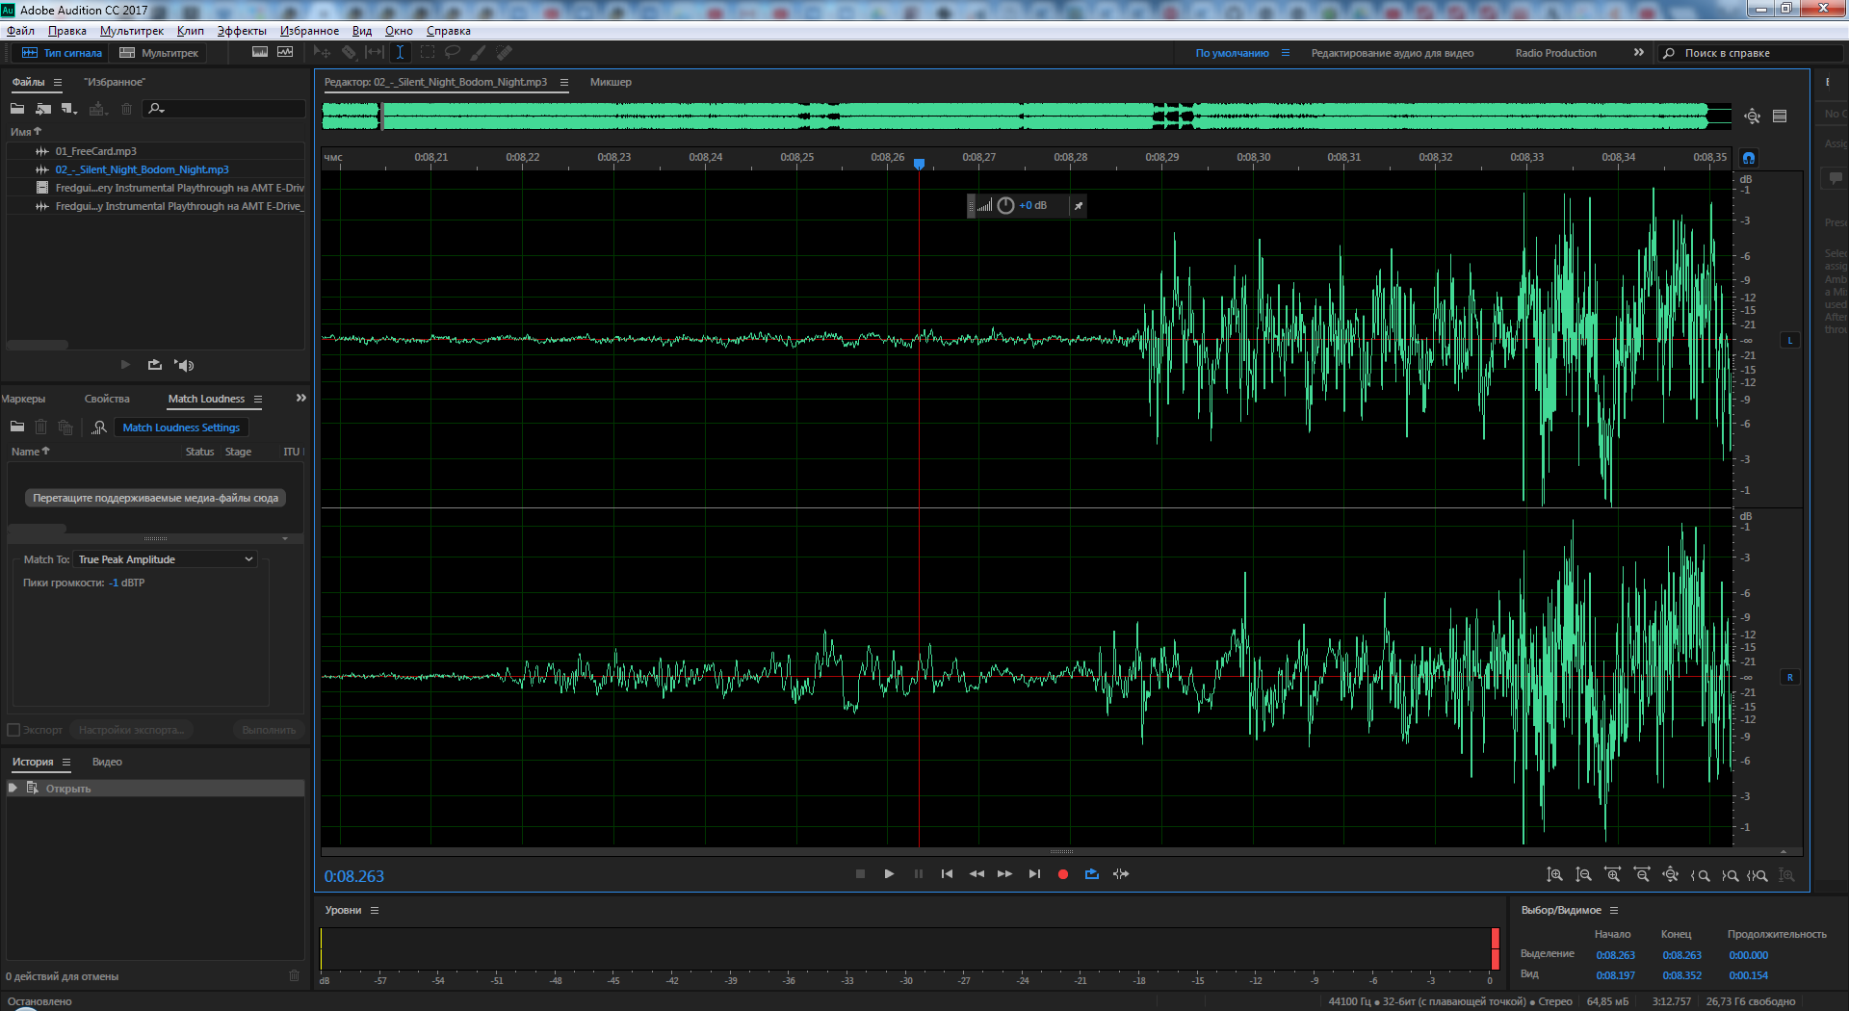This screenshot has height=1011, width=1849.
Task: Click new file icon in Files panel
Action: point(68,109)
